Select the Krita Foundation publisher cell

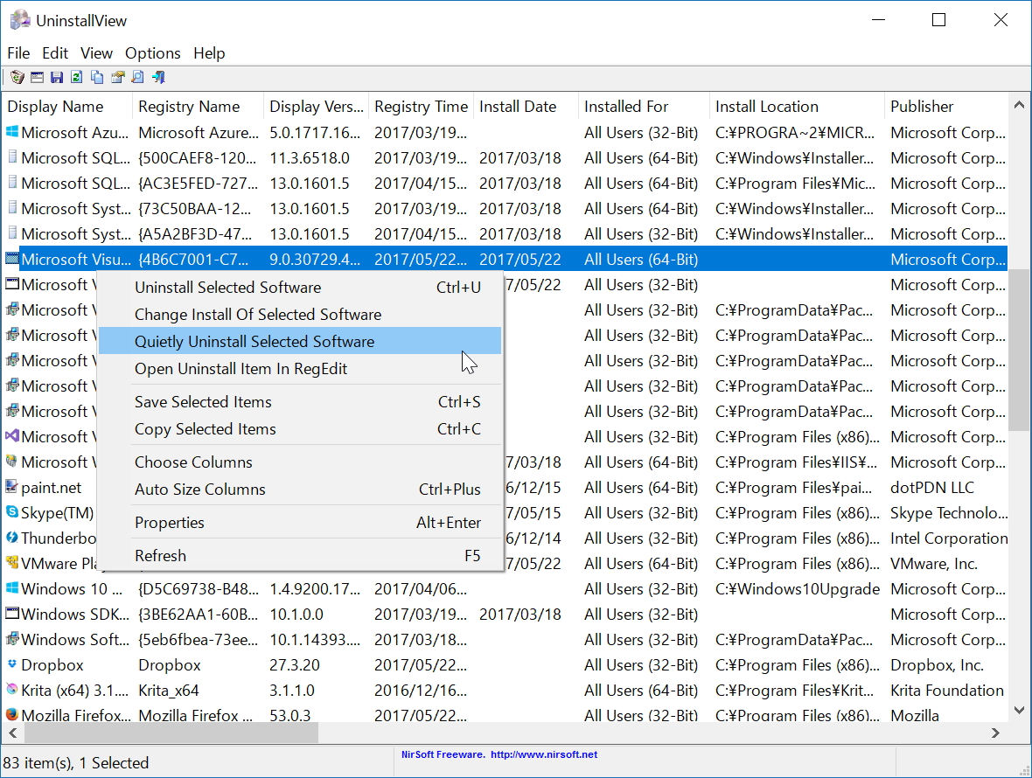coord(945,691)
